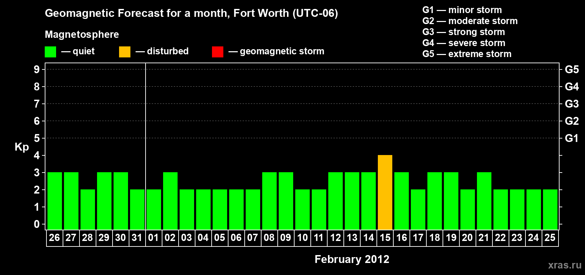Viewport: 585px width, 275px height.
Task: Click the 'G5' label on the right axis
Action: point(572,69)
